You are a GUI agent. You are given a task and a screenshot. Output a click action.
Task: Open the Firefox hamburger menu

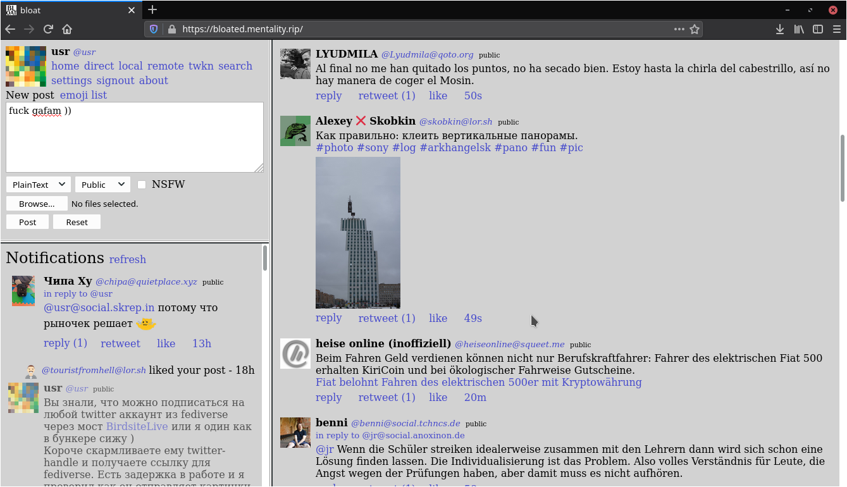pyautogui.click(x=836, y=29)
